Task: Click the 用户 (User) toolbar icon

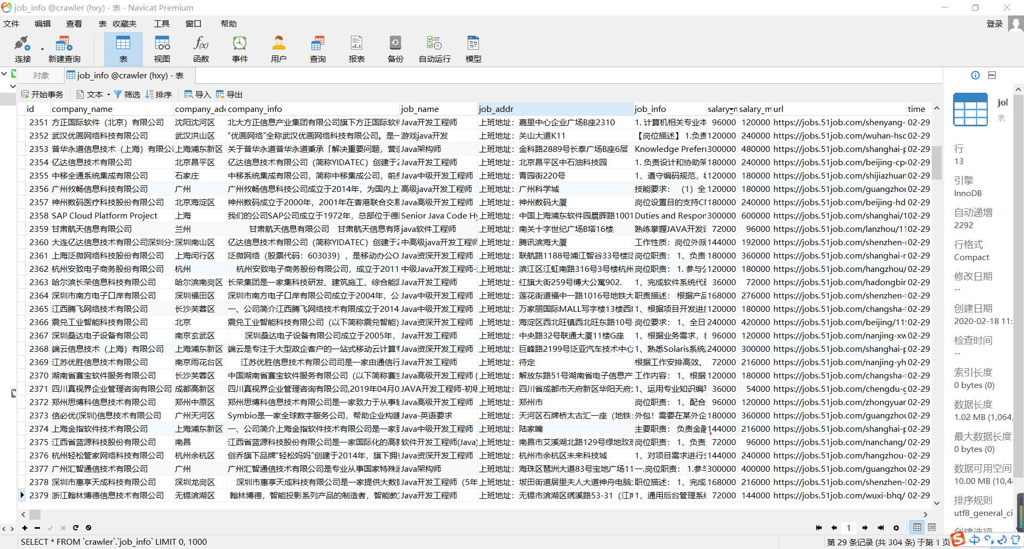Action: coord(279,49)
